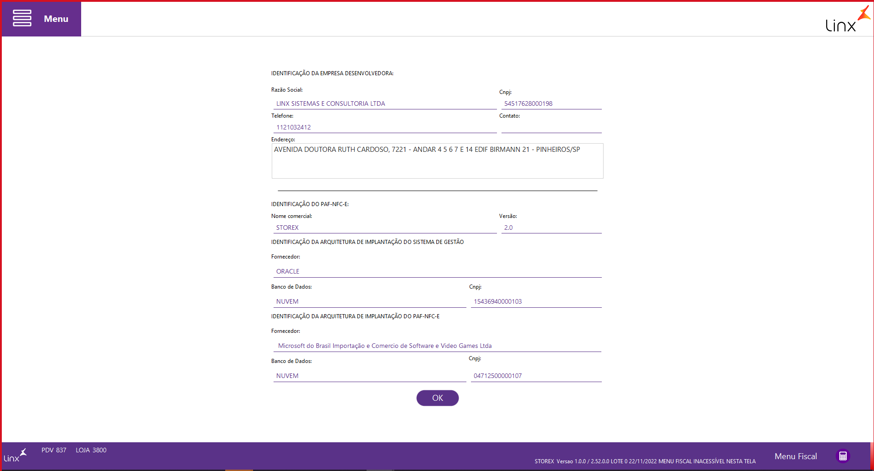Image resolution: width=874 pixels, height=471 pixels.
Task: Click the PDV 837 status text
Action: [54, 450]
